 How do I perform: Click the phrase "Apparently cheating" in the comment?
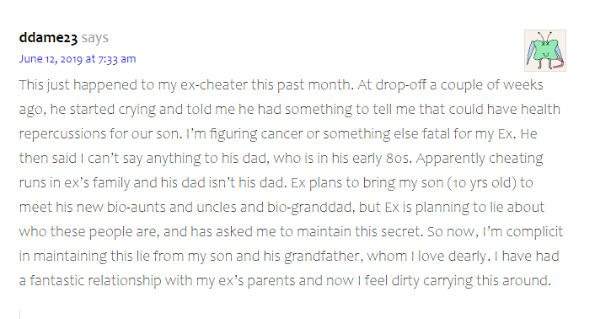(x=480, y=159)
